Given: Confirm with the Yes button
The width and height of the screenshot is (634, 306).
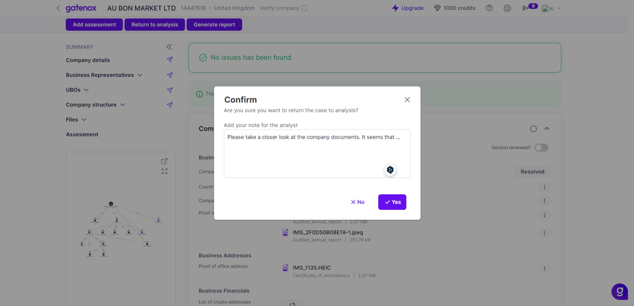Looking at the screenshot, I should point(392,202).
